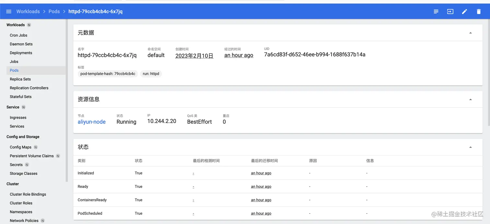This screenshot has width=490, height=224.
Task: Open Ingresses in sidebar
Action: point(18,118)
